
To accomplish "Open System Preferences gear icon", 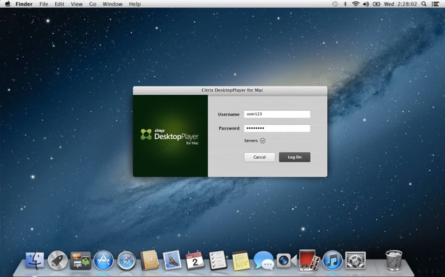I will click(356, 260).
